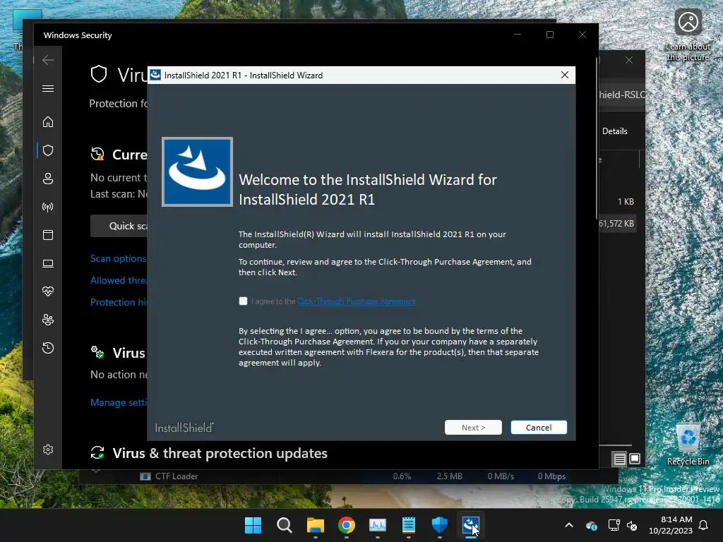Open Windows Security settings gear
The width and height of the screenshot is (723, 542).
[x=48, y=450]
